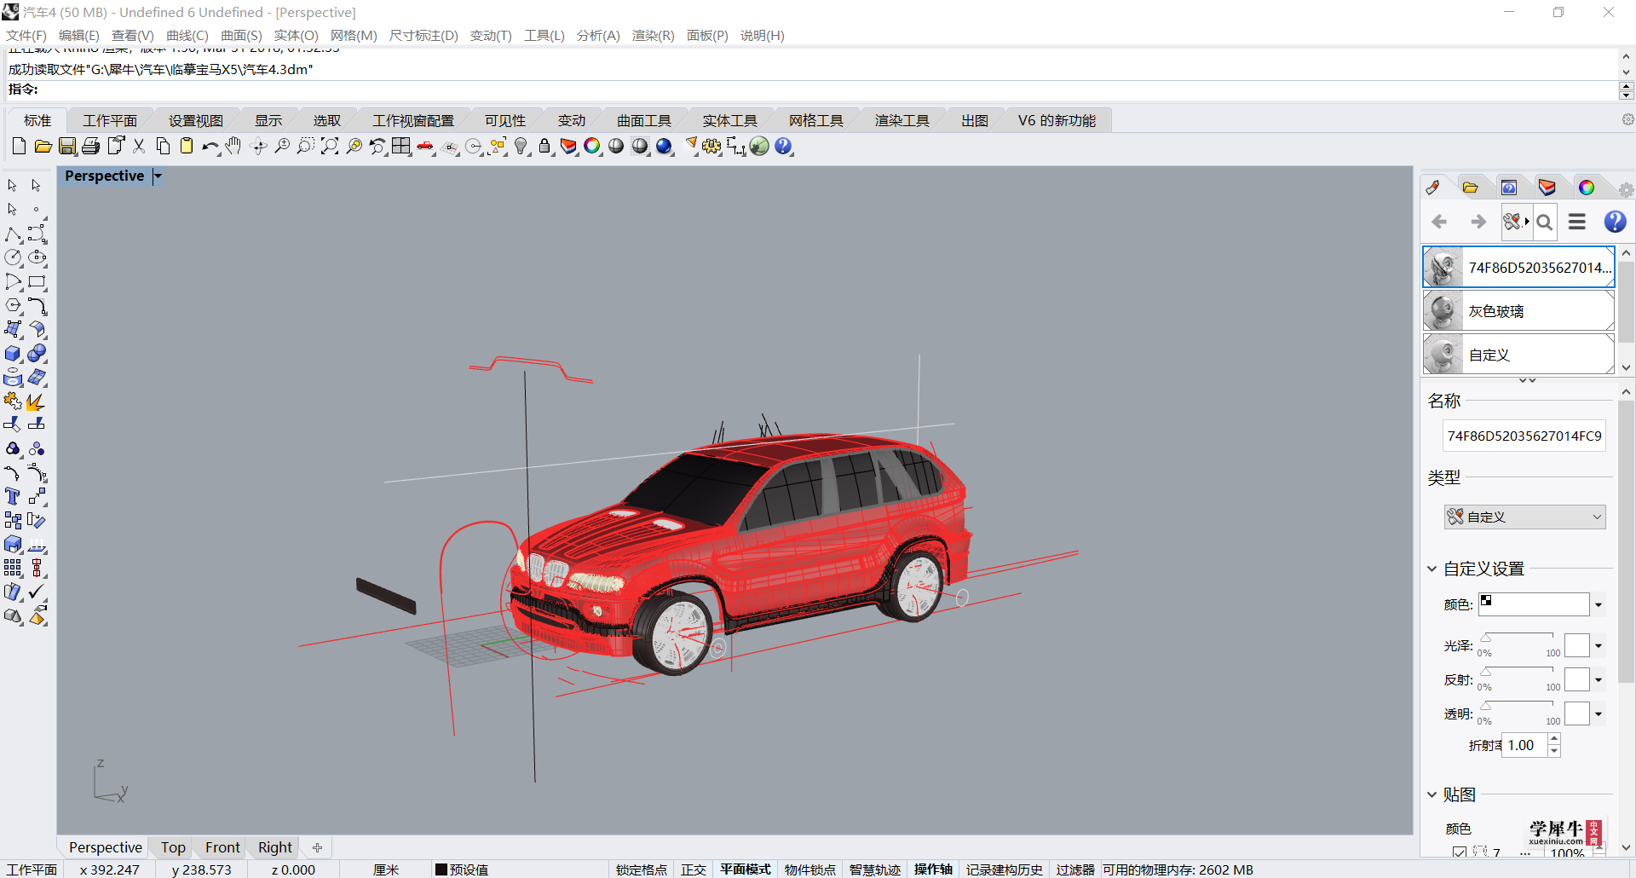Toggle 平面模式 planar mode in the status bar

coord(745,869)
